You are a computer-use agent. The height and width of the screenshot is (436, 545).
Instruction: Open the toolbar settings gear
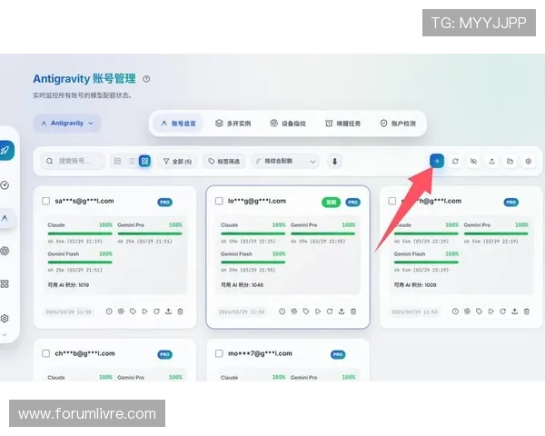click(x=529, y=161)
